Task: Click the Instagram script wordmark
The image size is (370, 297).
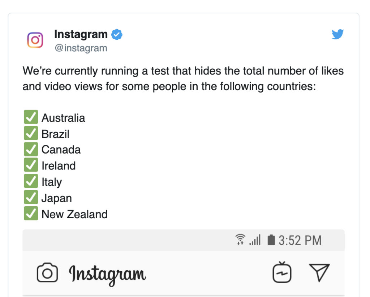Action: [107, 275]
